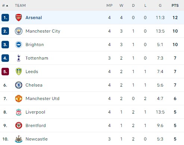Click the blue rank 1 position badge
Screen dimensions: 184x145
5,18
